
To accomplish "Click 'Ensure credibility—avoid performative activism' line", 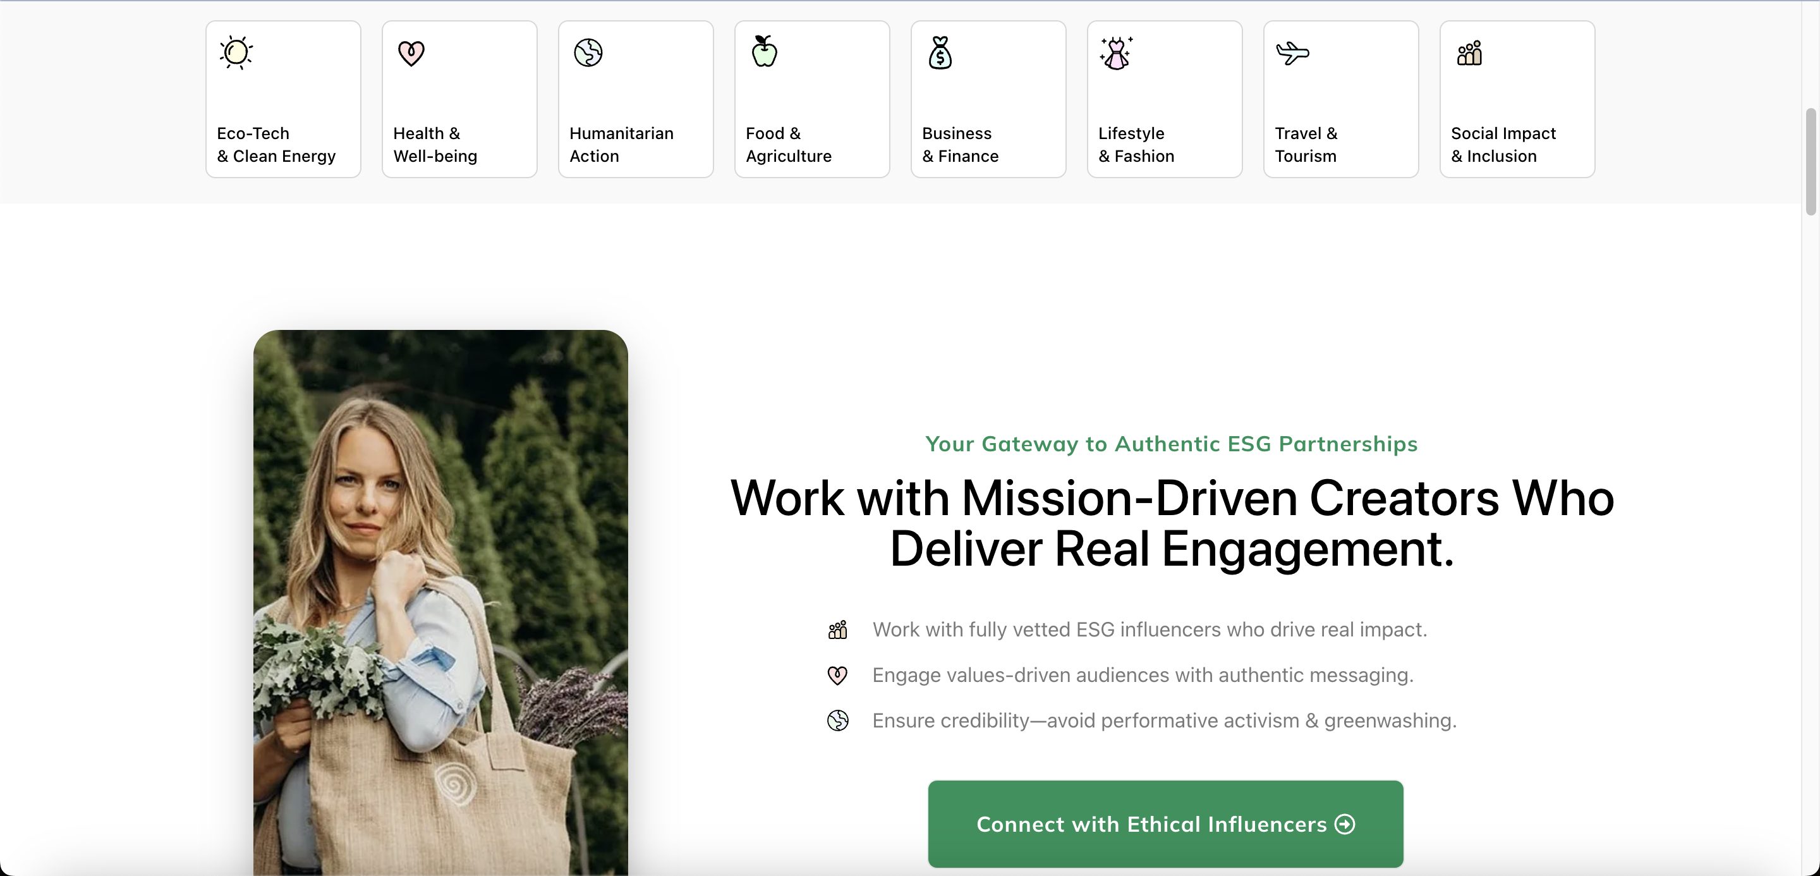I will [x=1164, y=721].
